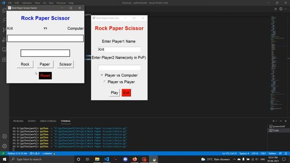
Task: Open the Accounts icon in the activity bar
Action: 5,136
